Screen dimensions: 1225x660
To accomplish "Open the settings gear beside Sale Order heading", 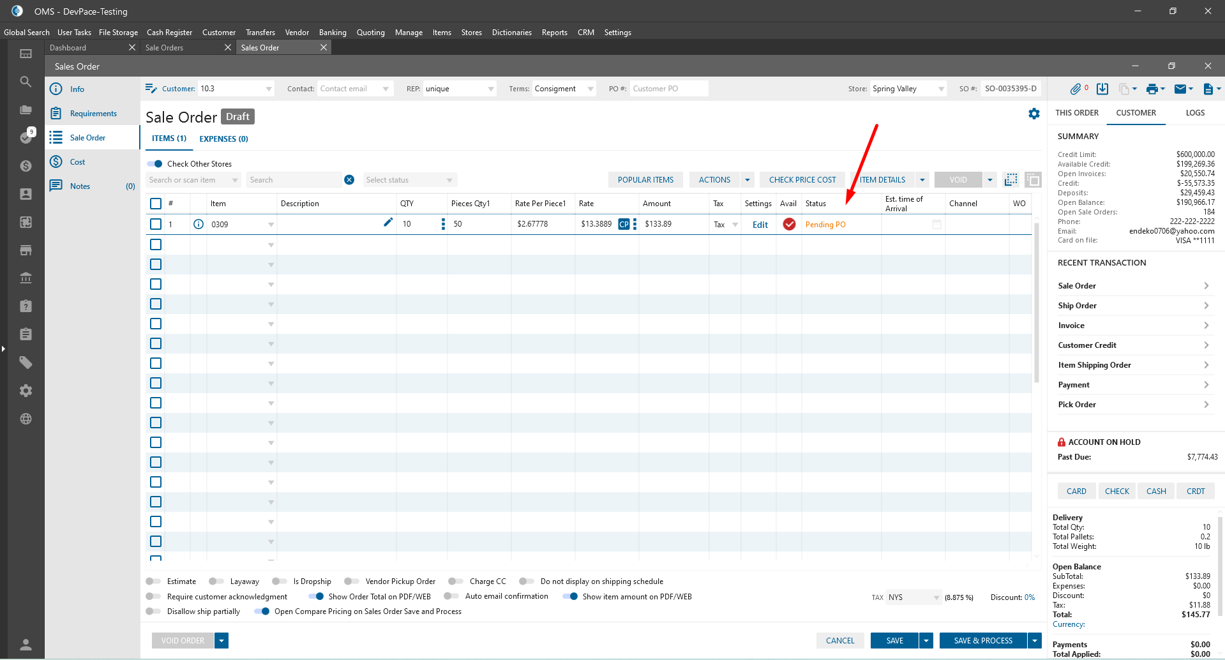I will (1033, 114).
